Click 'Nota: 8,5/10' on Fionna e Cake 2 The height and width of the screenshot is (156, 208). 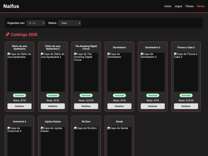point(186,101)
